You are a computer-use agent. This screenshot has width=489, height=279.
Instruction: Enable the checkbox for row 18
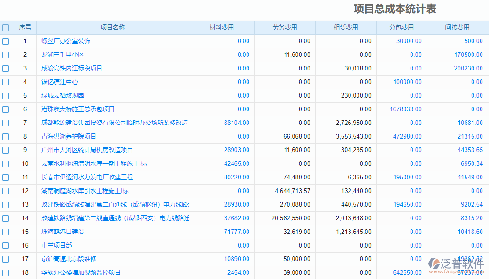6,273
